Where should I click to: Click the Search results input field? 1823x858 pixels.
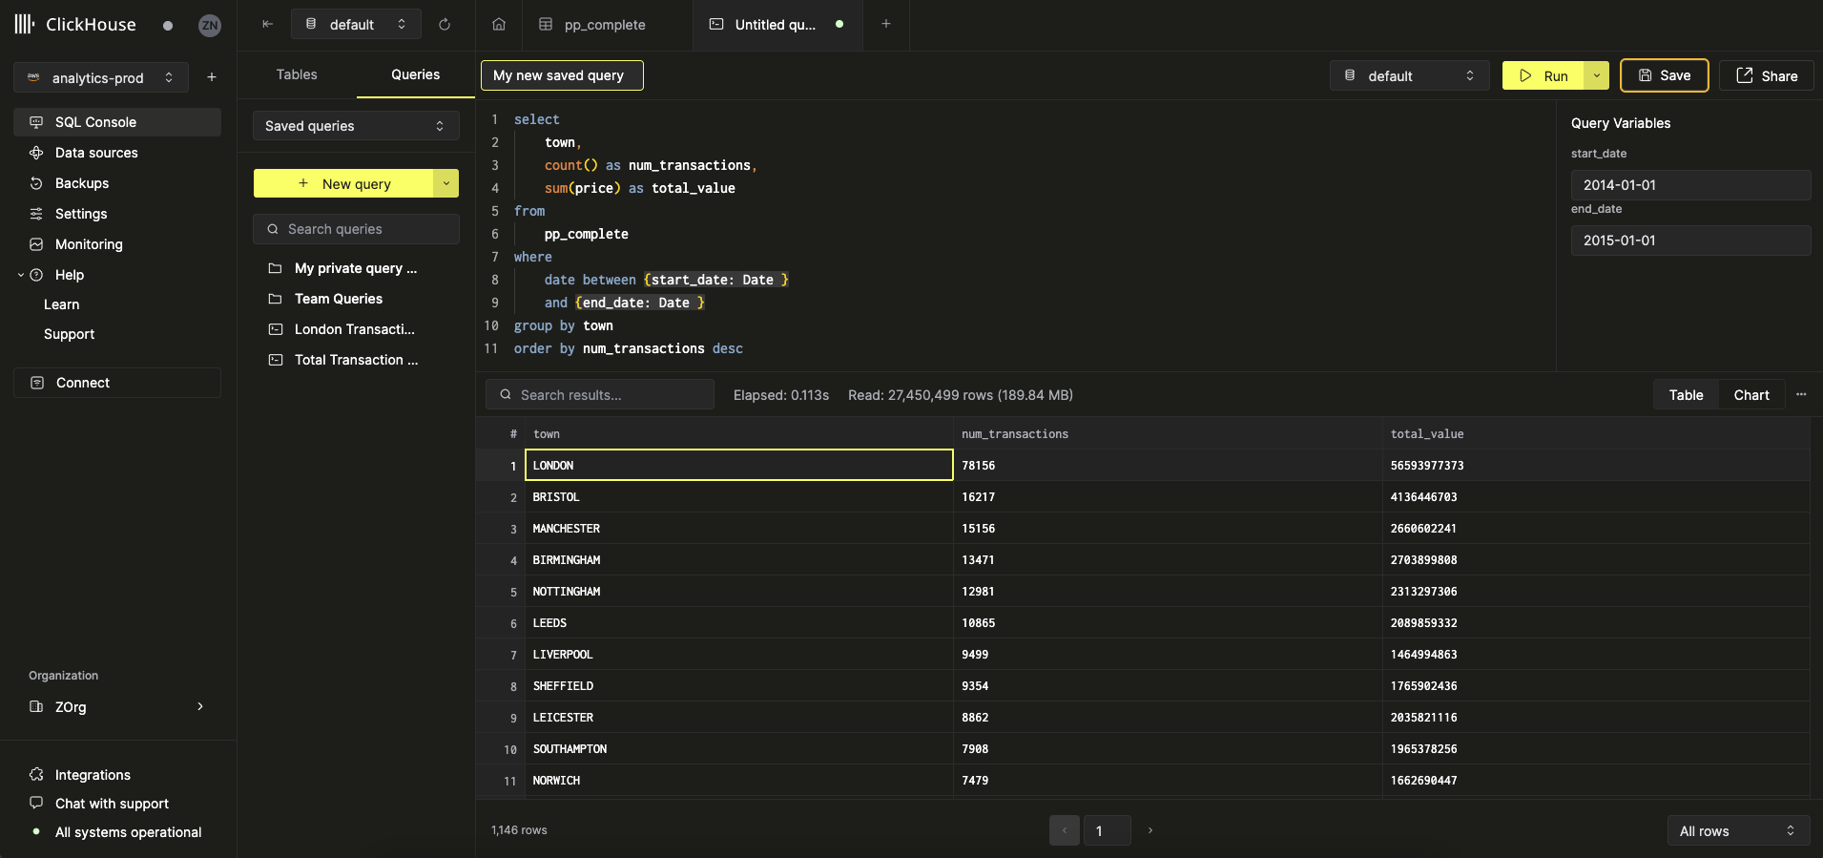[600, 395]
